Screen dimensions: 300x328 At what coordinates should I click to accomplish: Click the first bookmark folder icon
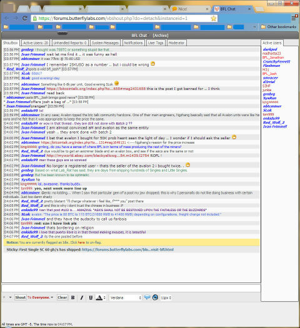point(6,27)
